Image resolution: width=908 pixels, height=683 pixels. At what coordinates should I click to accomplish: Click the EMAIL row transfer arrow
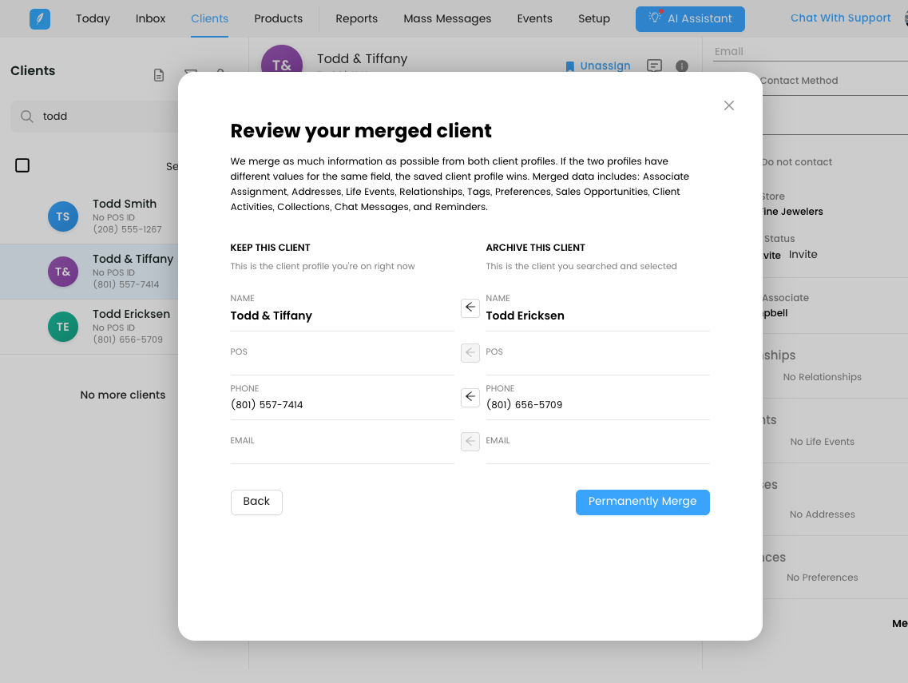pyautogui.click(x=470, y=442)
